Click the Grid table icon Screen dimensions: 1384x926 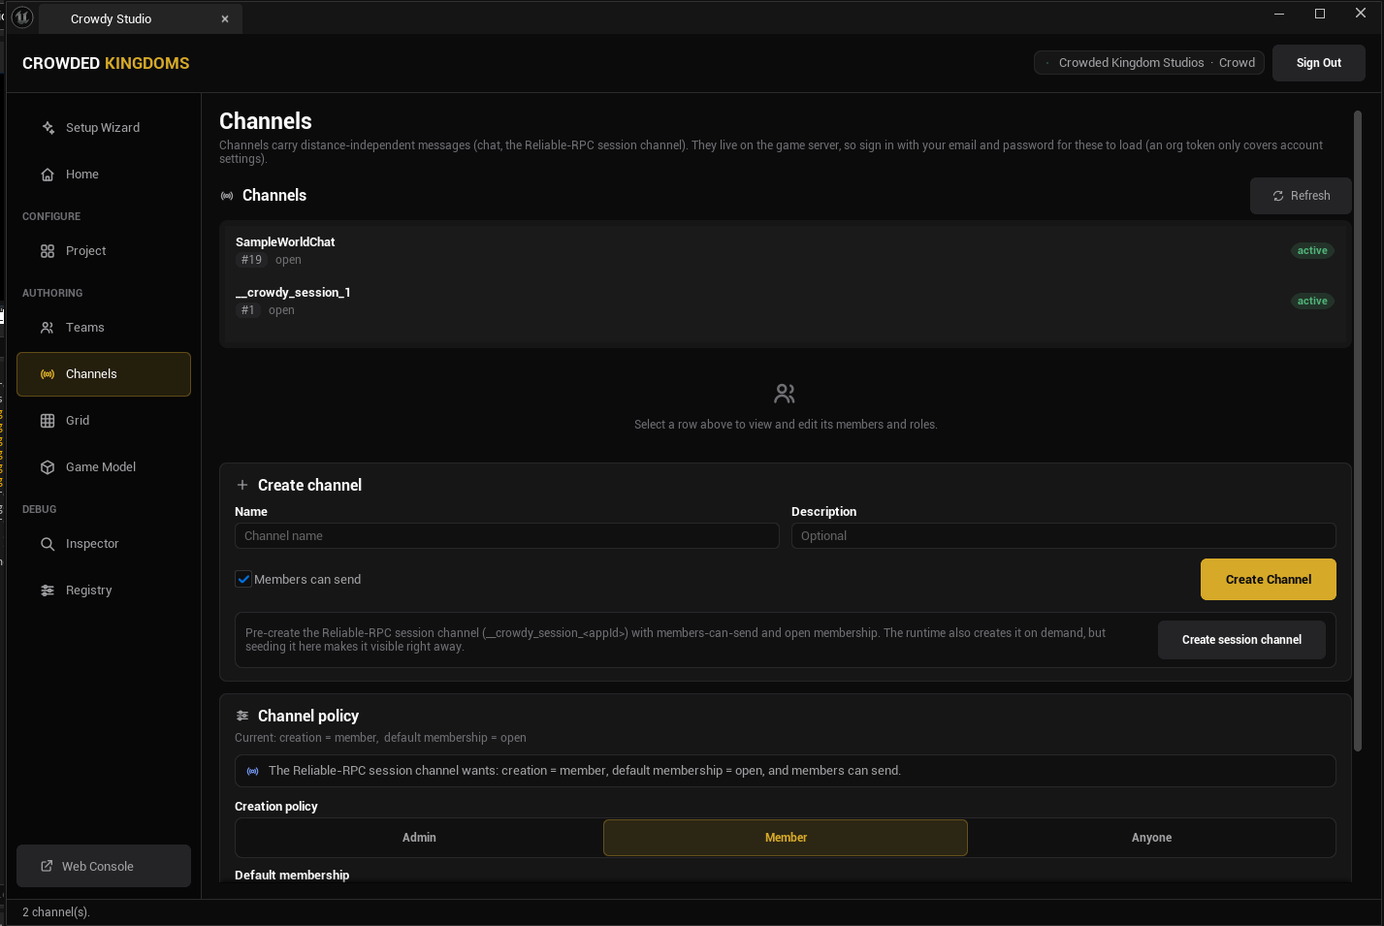click(48, 421)
